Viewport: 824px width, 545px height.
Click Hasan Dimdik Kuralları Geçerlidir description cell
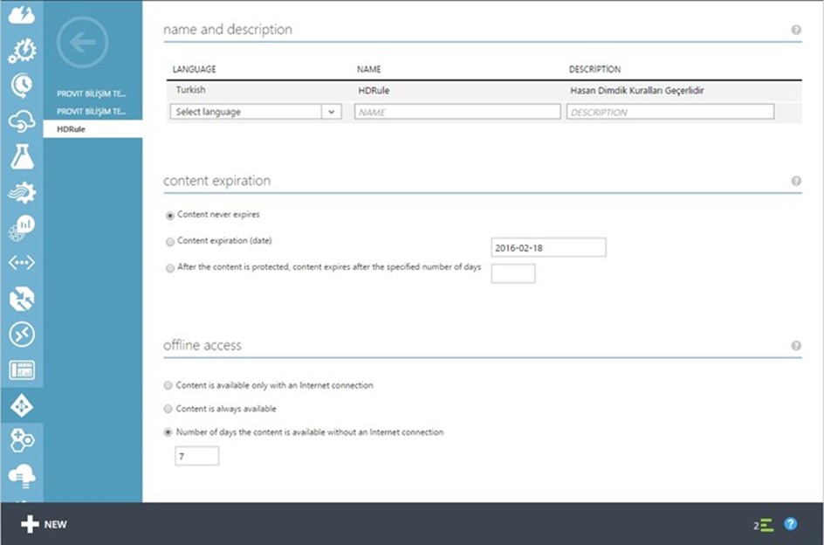[x=637, y=91]
